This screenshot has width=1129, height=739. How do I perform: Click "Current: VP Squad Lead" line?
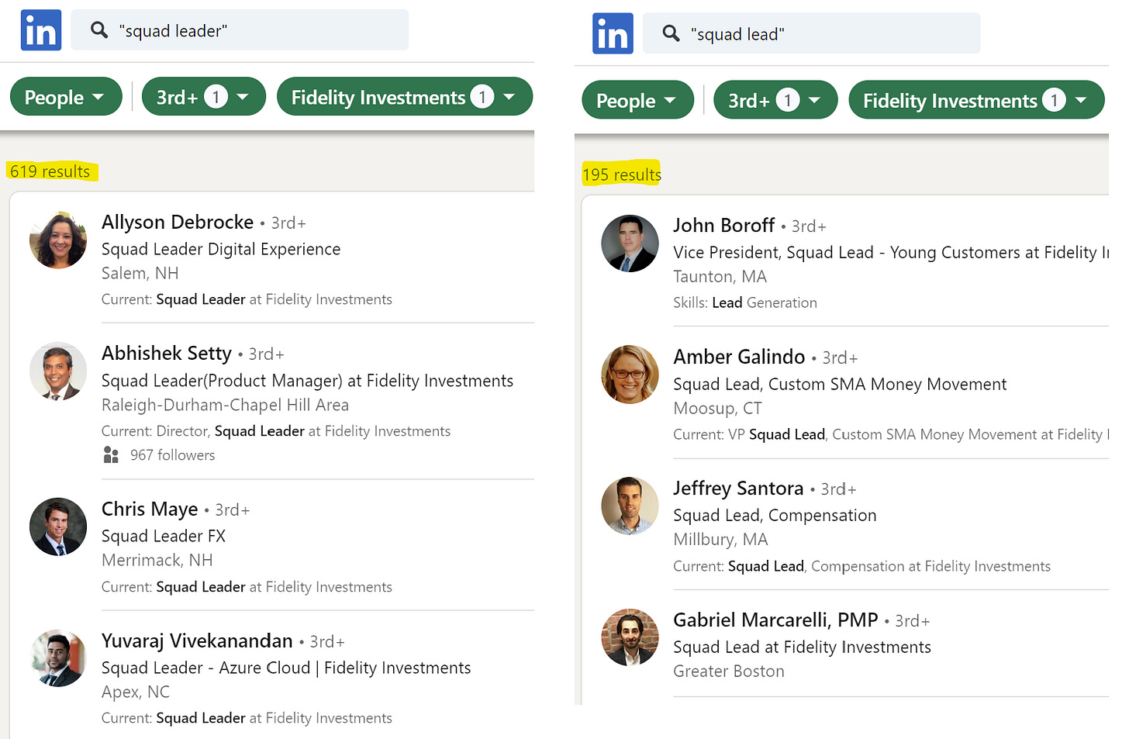click(891, 434)
